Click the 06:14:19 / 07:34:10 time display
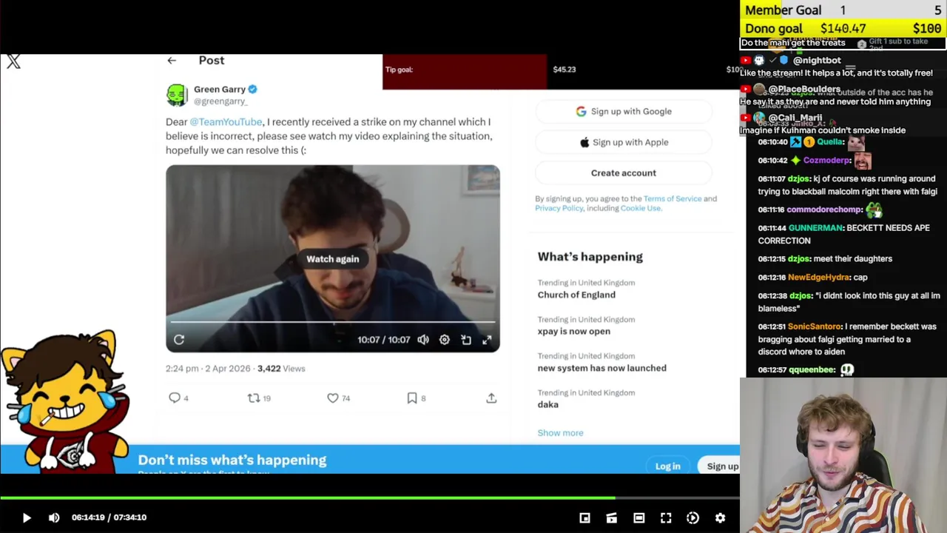This screenshot has width=947, height=533. [x=109, y=517]
